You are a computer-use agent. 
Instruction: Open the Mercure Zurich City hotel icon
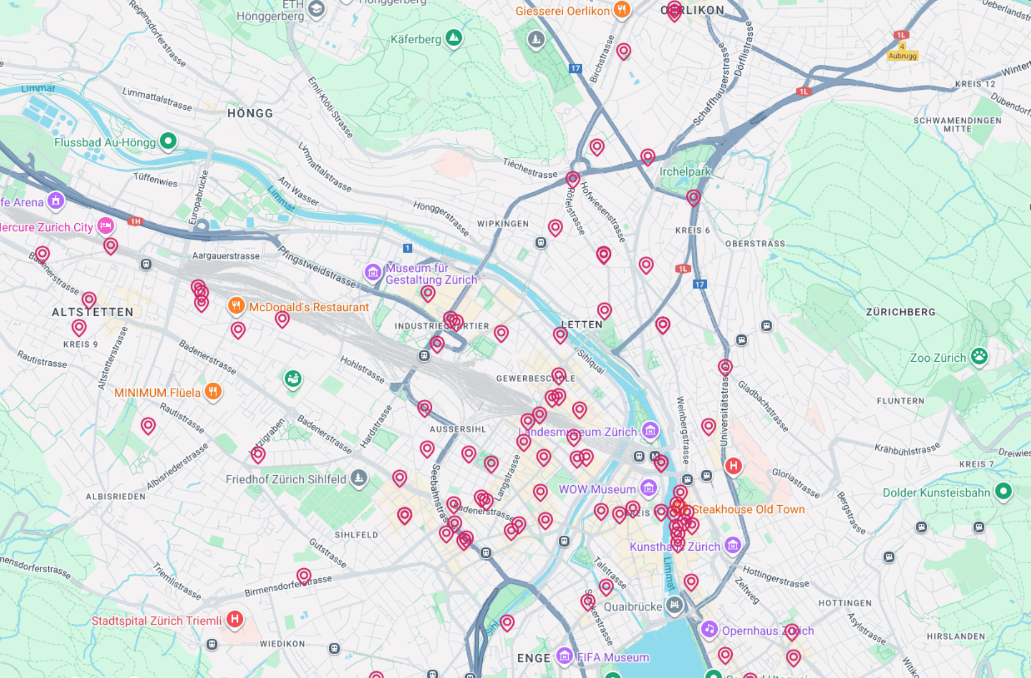tap(105, 225)
